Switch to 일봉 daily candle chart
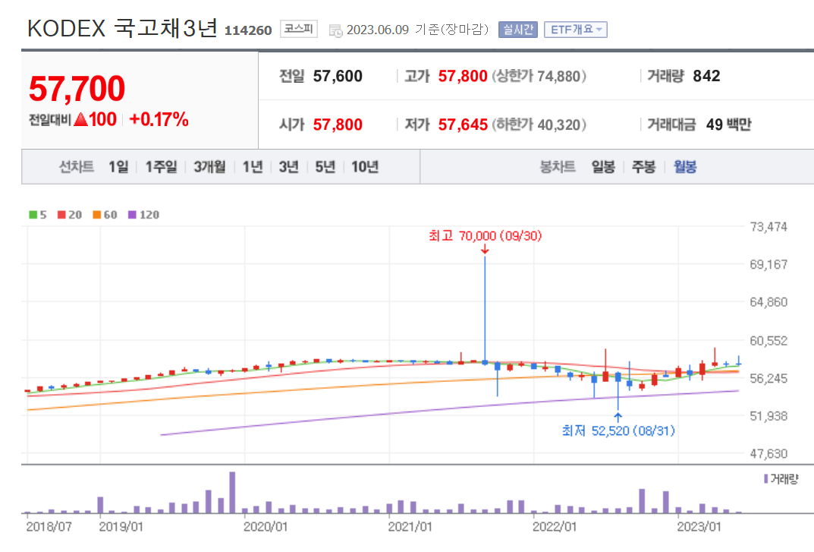The image size is (814, 552). (603, 167)
